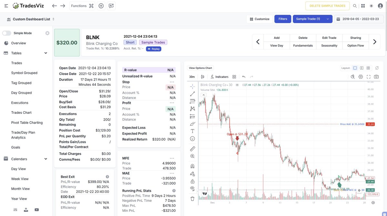Go back with the left arrow
387x216 pixels.
[x=54, y=6]
